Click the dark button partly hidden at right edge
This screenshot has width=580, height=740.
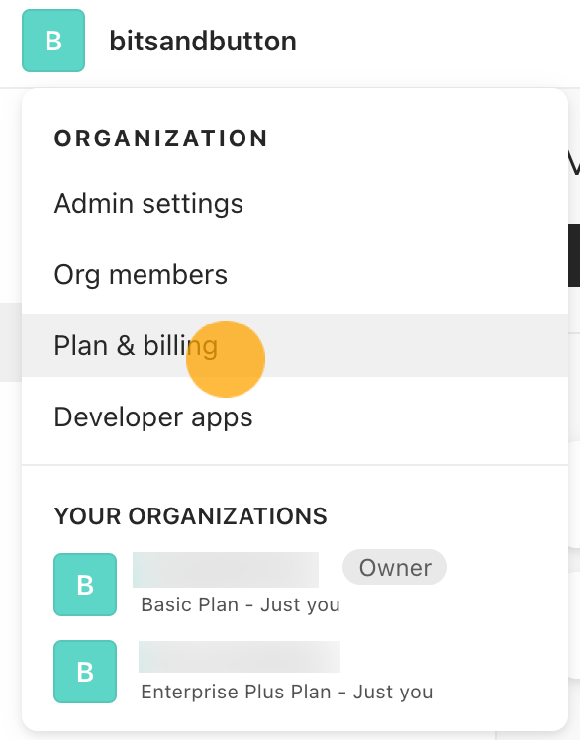click(x=574, y=255)
